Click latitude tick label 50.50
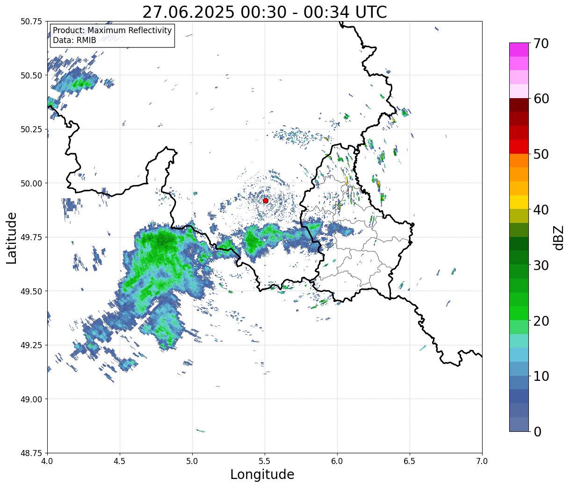 [x=31, y=75]
